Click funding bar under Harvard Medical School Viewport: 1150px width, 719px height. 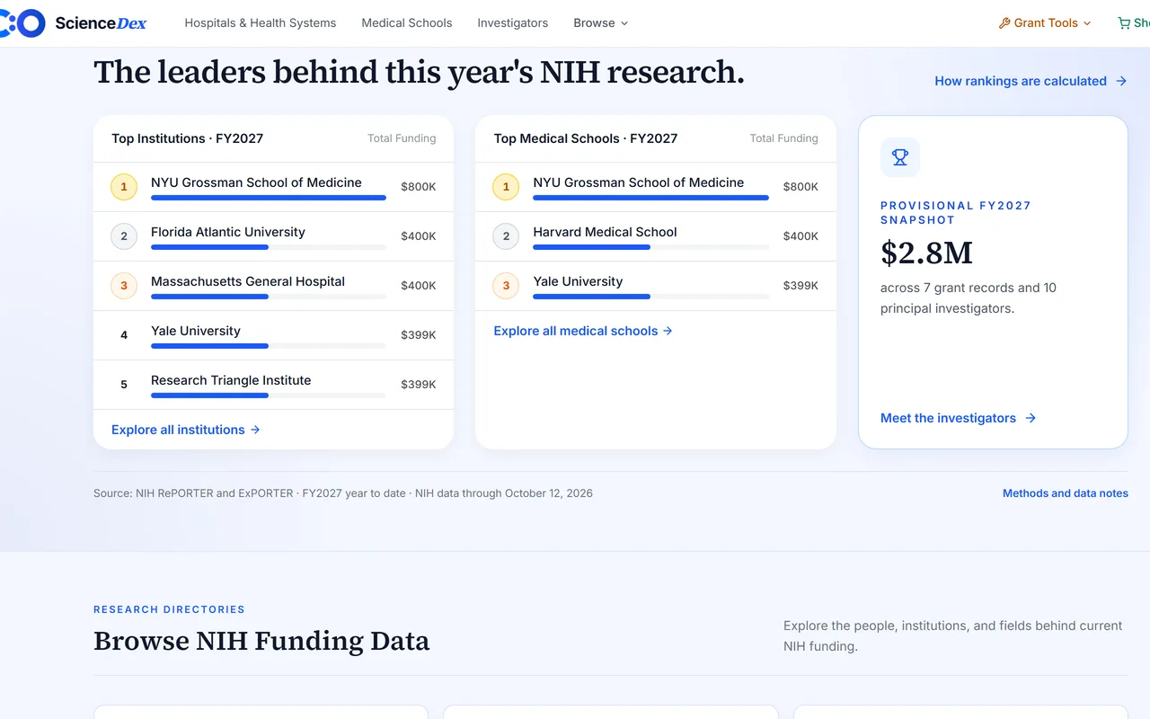[x=650, y=247]
